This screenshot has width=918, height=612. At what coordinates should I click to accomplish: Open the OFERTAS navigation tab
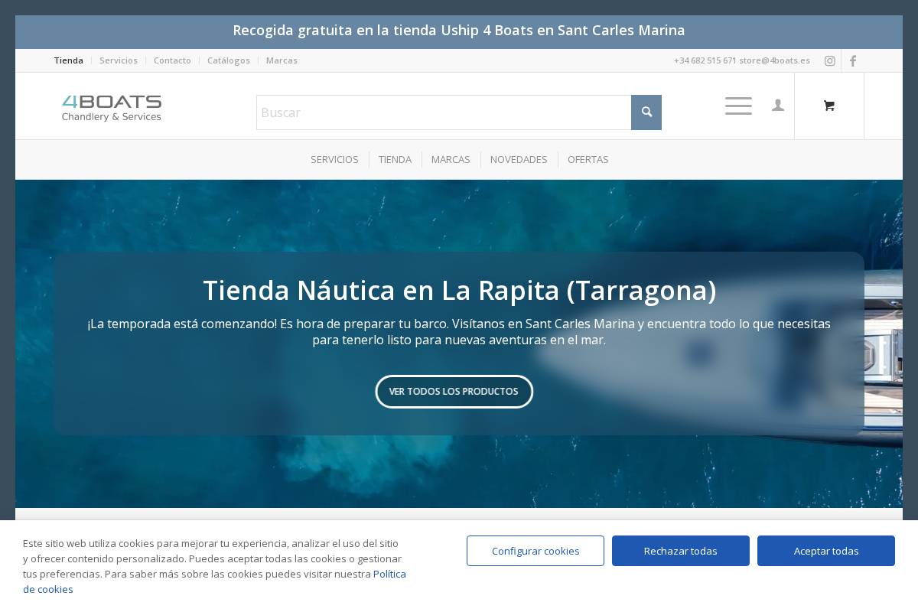point(588,159)
